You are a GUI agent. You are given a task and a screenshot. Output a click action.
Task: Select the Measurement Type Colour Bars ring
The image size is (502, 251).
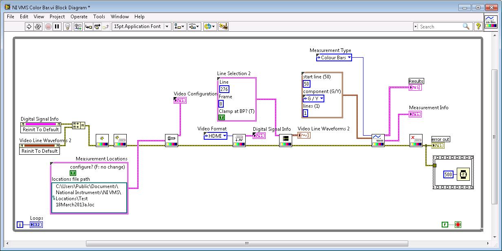[x=334, y=58]
